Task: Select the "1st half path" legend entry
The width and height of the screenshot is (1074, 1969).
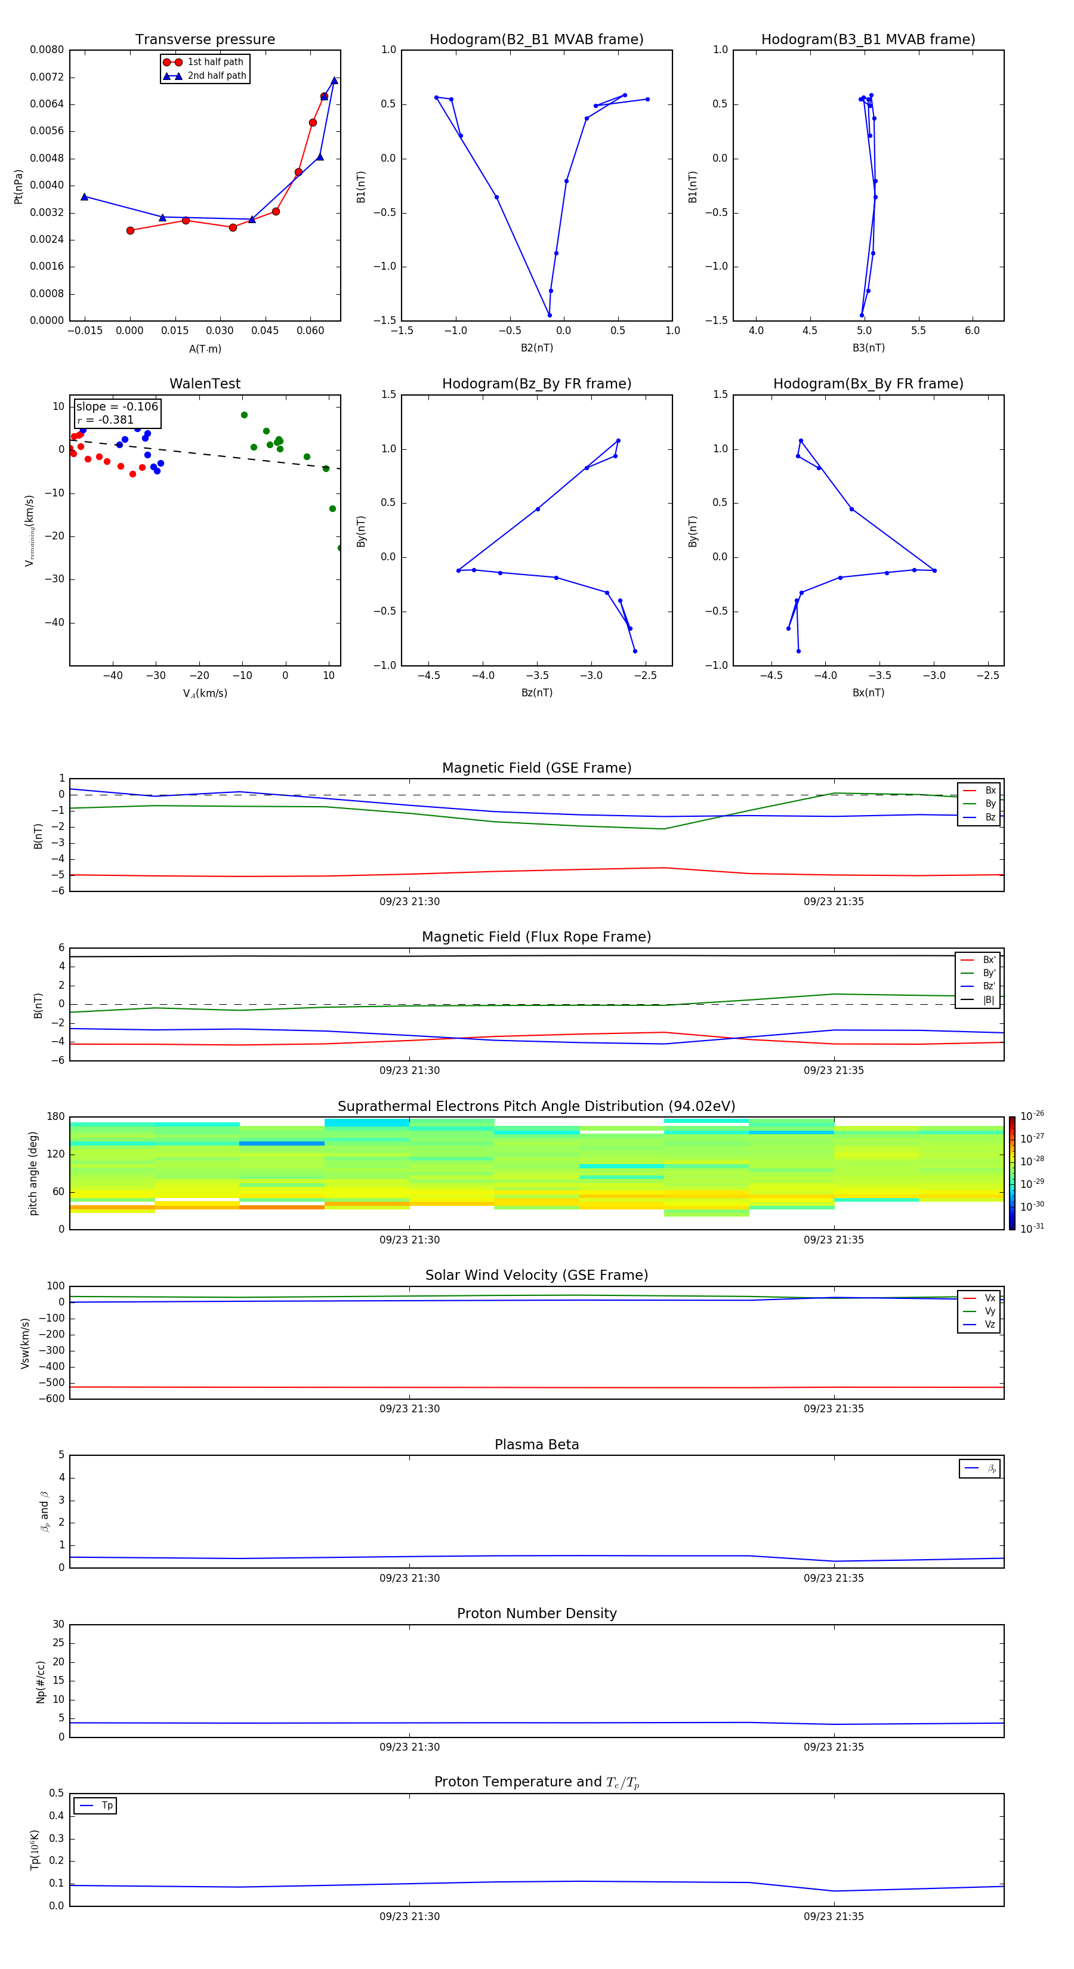Action: coord(204,62)
